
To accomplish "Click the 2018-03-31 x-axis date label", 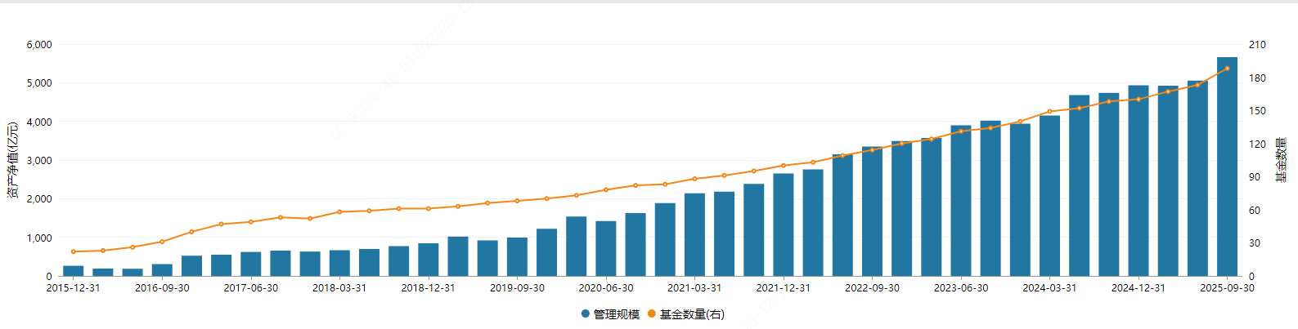I will [339, 288].
